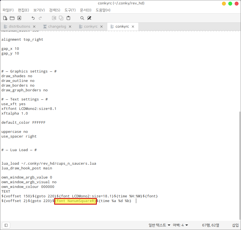The width and height of the screenshot is (241, 230).
Task: Open the 여백: 4 tab width dropdown
Action: pyautogui.click(x=181, y=225)
